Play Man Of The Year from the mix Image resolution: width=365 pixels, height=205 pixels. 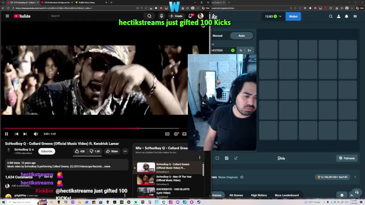coord(170,180)
